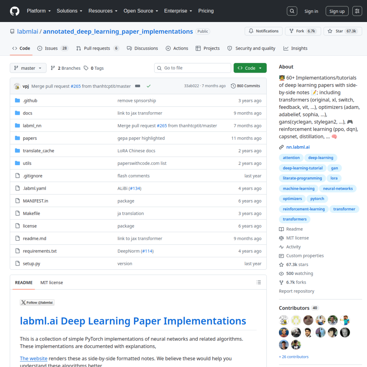Image resolution: width=367 pixels, height=367 pixels.
Task: Click the first contributor avatar
Action: click(284, 320)
